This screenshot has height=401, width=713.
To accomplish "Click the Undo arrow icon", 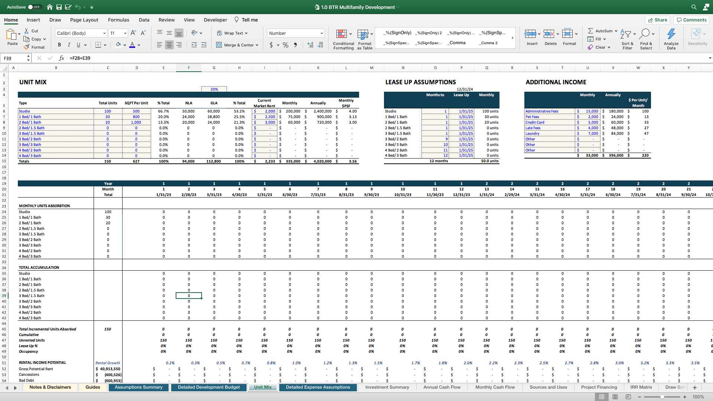I will (78, 7).
